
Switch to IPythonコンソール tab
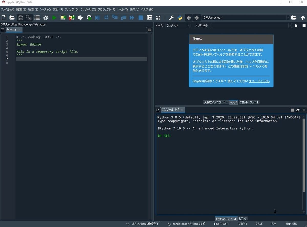click(x=226, y=219)
